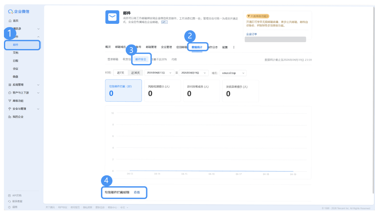375x214 pixels.
Task: Select the 风险检测提示 metric card
Action: click(162, 91)
